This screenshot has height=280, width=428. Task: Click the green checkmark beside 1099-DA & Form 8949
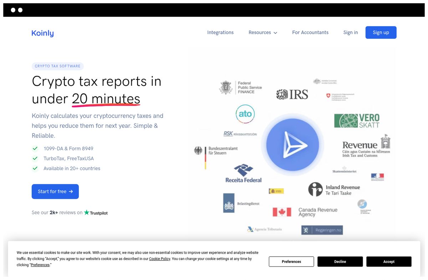click(x=35, y=148)
